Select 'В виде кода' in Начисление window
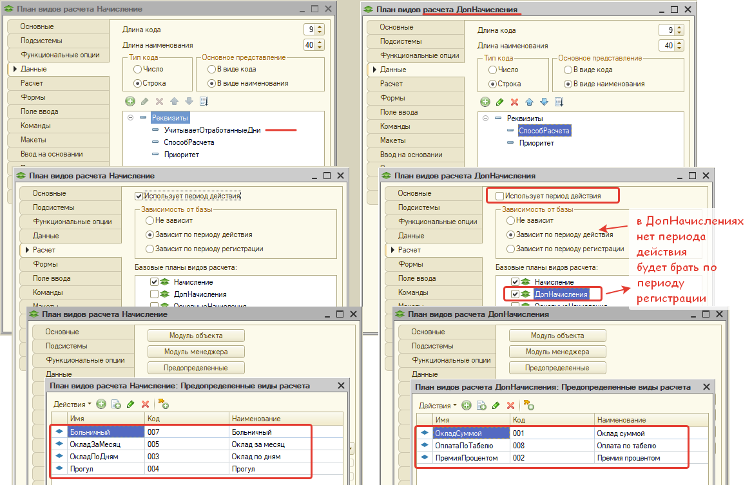Image resolution: width=752 pixels, height=485 pixels. point(211,69)
